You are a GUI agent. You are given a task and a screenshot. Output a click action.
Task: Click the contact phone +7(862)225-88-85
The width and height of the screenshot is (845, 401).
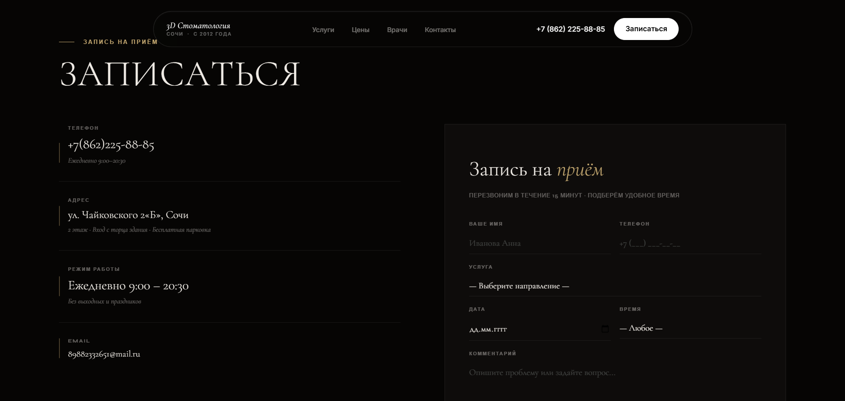pyautogui.click(x=111, y=145)
